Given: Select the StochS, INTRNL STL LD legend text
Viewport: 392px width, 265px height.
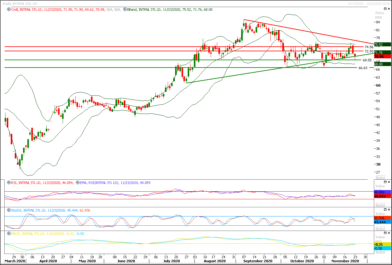Looking at the screenshot, I should tap(28, 210).
